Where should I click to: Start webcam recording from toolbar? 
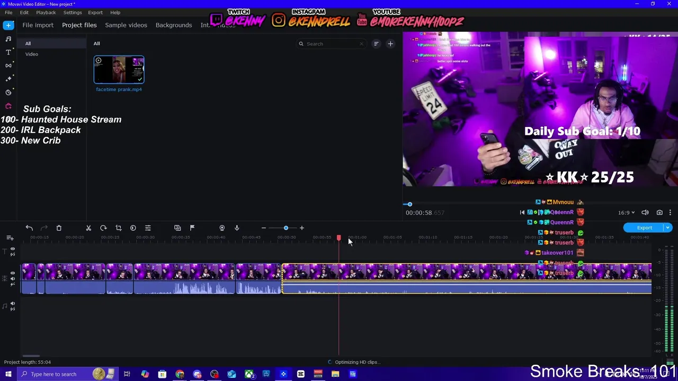pos(222,228)
